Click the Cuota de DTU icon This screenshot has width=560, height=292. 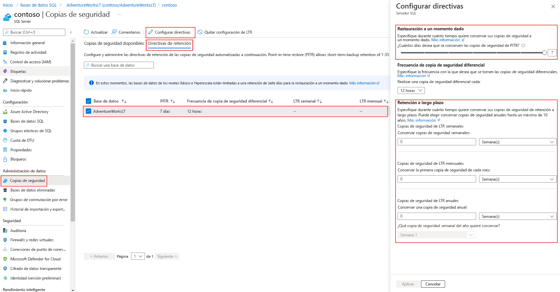[5, 140]
